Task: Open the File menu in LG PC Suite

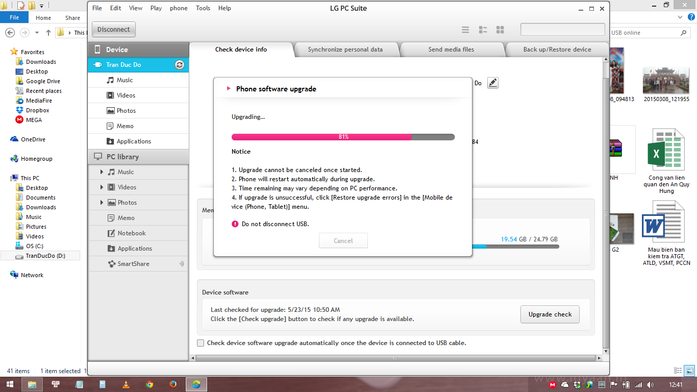Action: coord(97,8)
